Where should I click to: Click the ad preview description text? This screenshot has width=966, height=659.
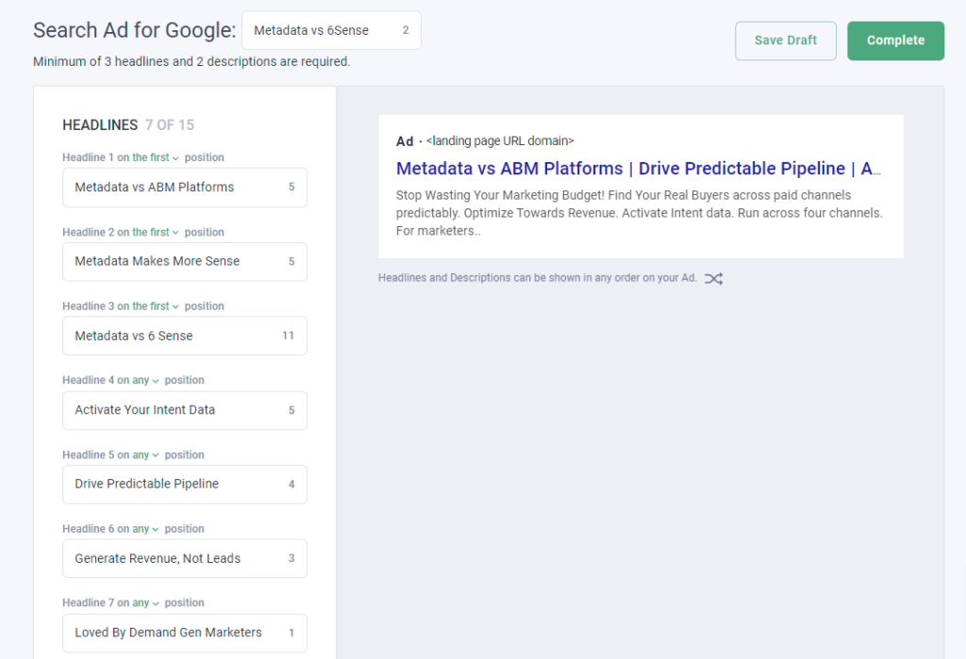639,213
